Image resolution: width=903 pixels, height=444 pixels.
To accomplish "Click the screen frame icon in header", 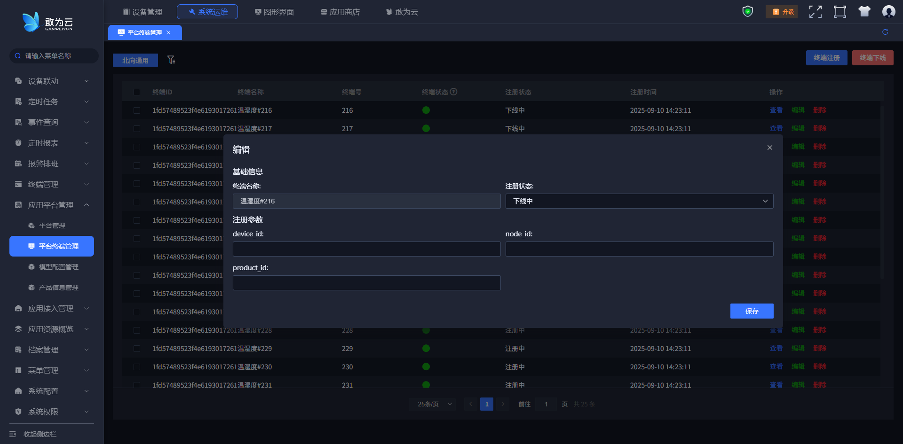I will point(840,12).
